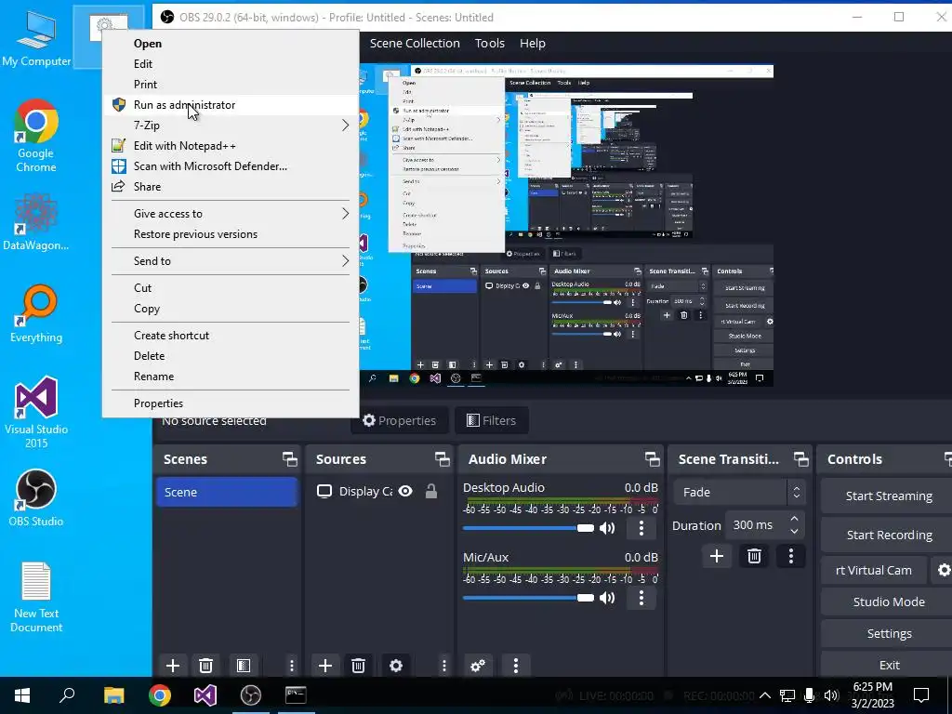Select Scan with Microsoft Defender entry
Screen dimensions: 952x714
pyautogui.click(x=230, y=165)
